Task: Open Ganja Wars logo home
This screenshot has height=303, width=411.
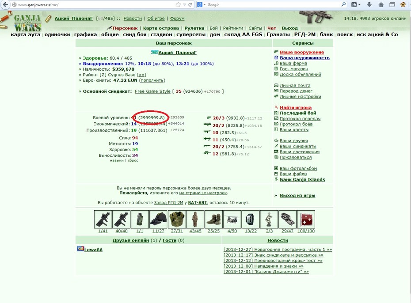Action: [27, 23]
